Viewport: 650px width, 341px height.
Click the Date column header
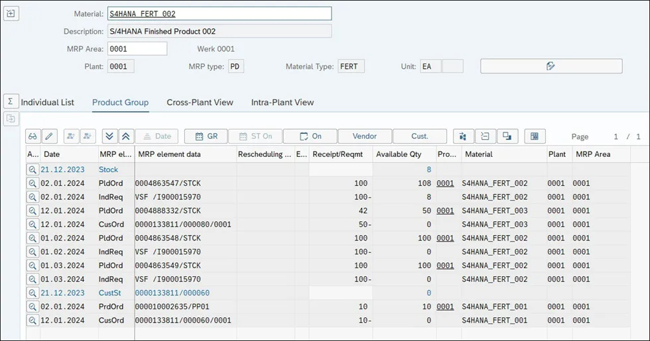coord(69,154)
